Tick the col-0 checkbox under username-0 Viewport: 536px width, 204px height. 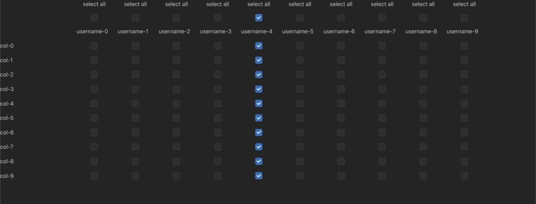click(94, 46)
